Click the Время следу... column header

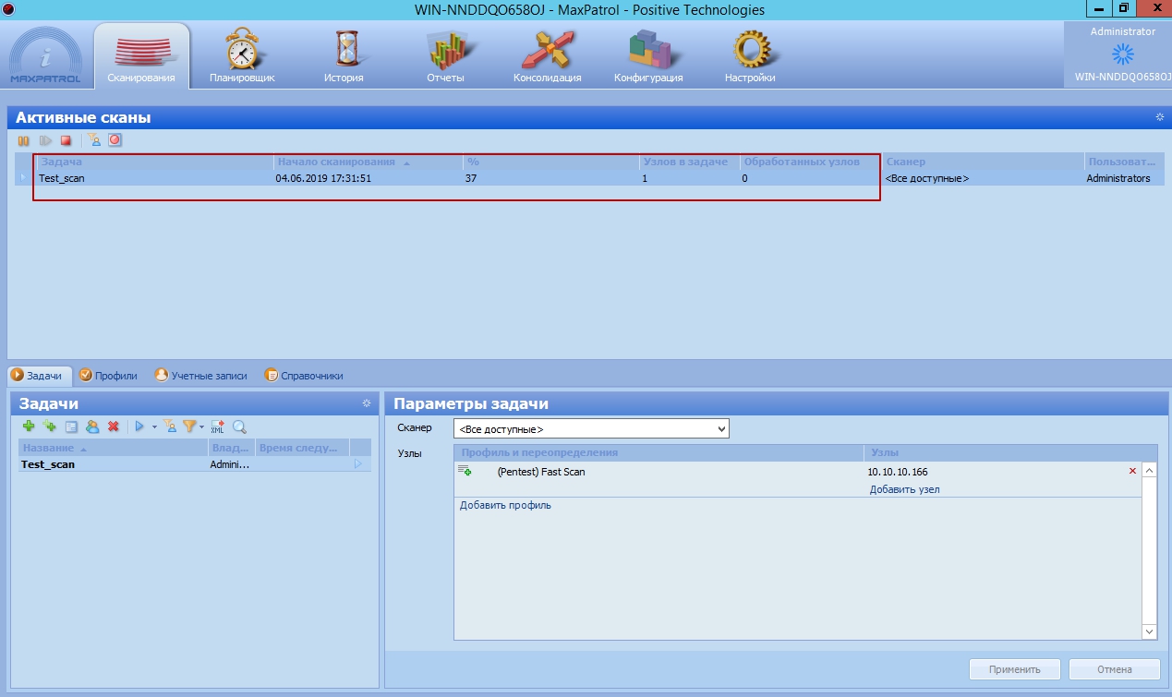(x=303, y=448)
